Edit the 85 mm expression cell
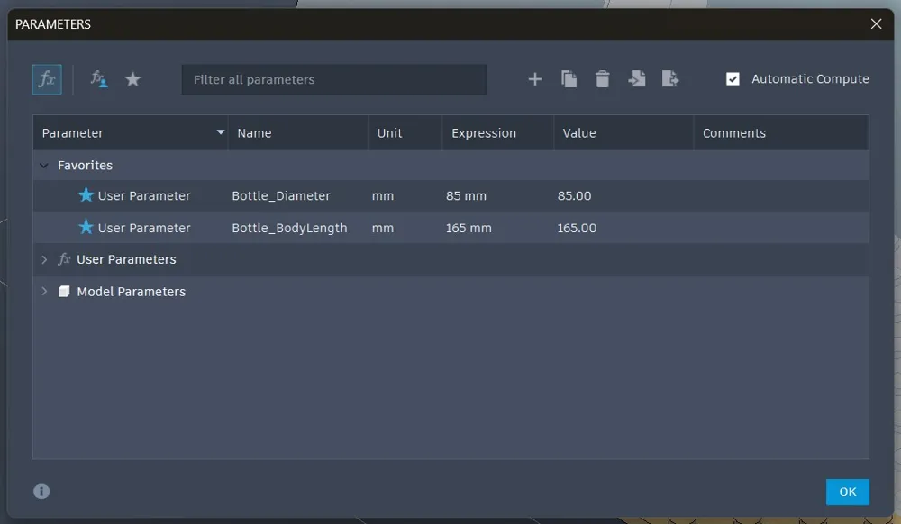901x524 pixels. tap(466, 195)
